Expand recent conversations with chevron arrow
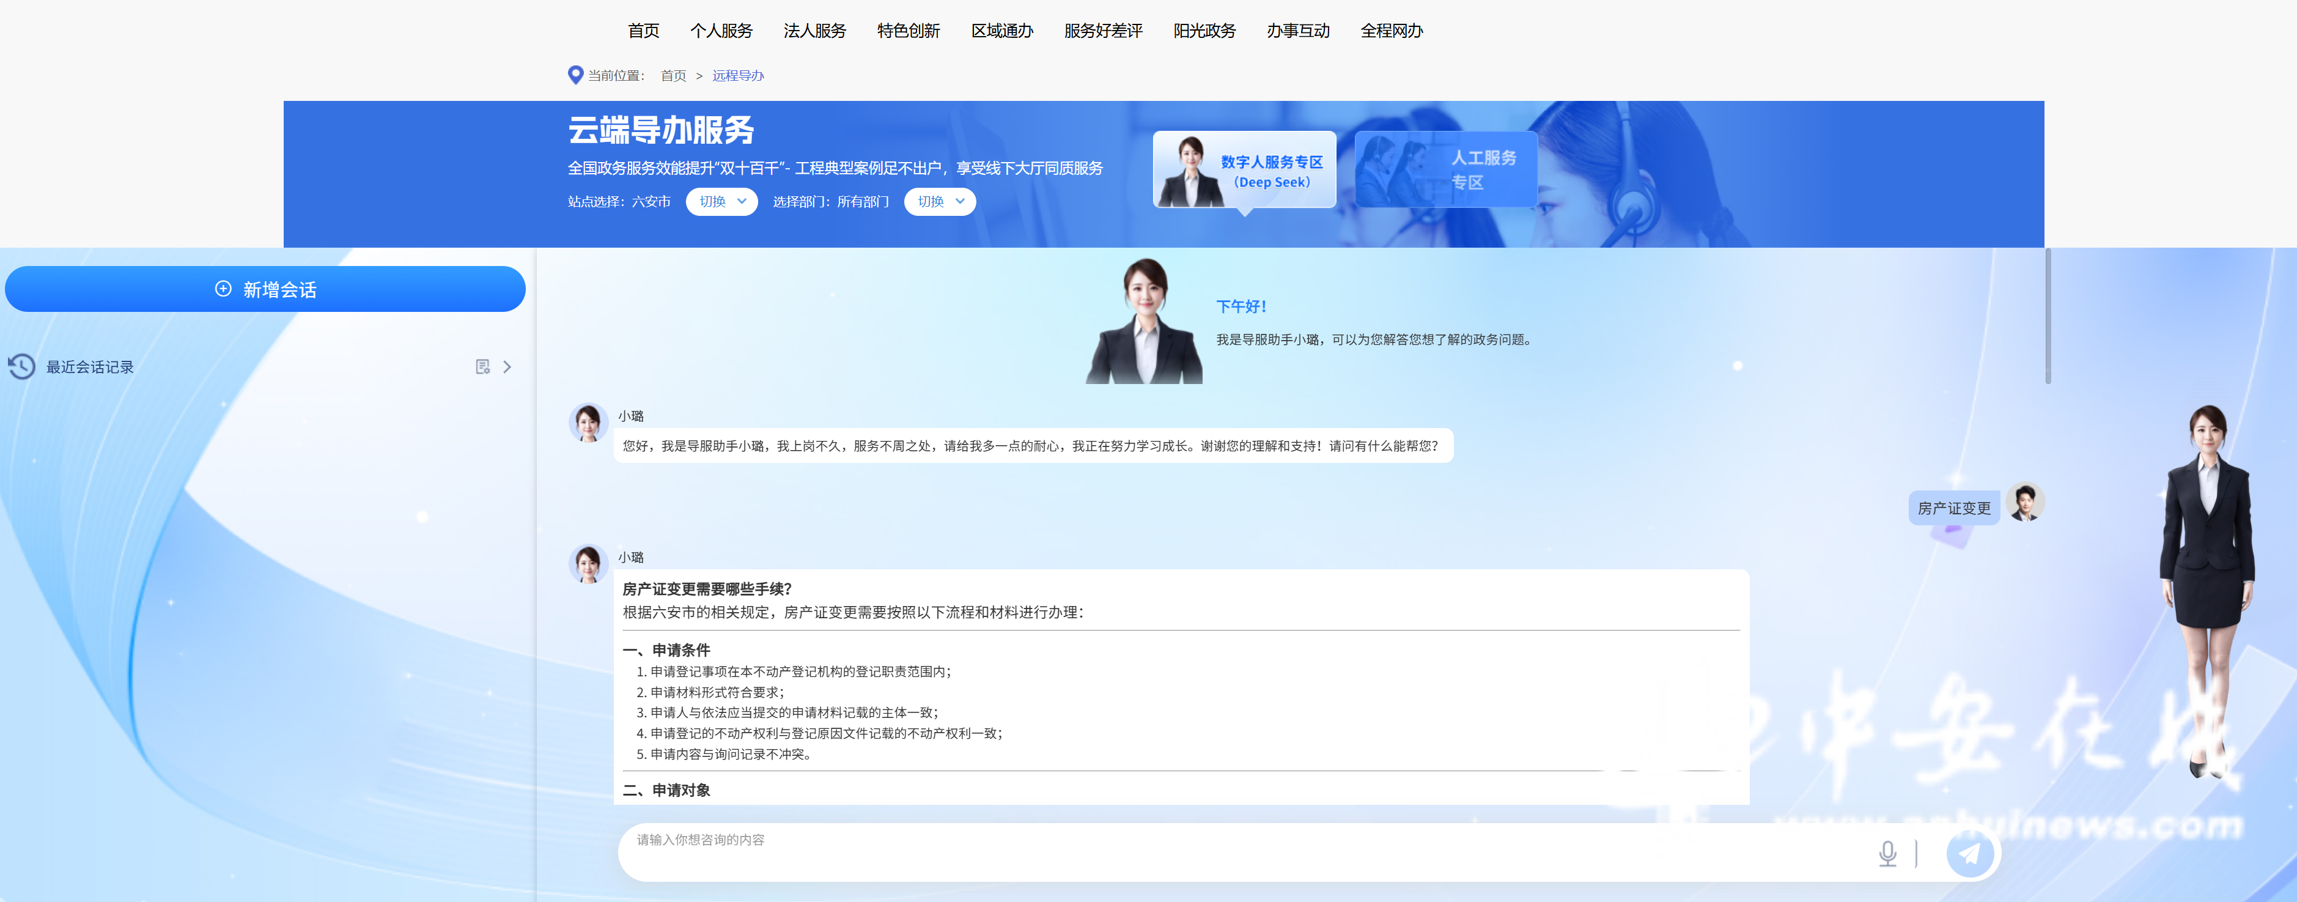The width and height of the screenshot is (2297, 902). [x=507, y=367]
